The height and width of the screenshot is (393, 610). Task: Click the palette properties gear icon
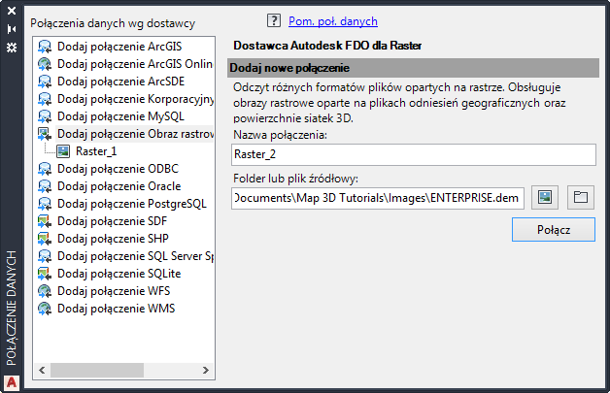pos(12,47)
